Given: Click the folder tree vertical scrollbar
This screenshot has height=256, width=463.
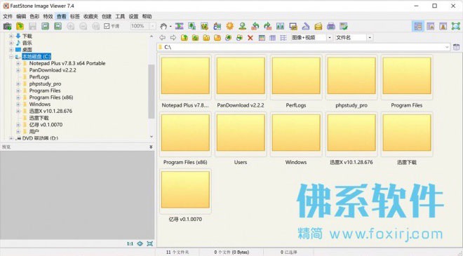Looking at the screenshot, I should coord(152,91).
